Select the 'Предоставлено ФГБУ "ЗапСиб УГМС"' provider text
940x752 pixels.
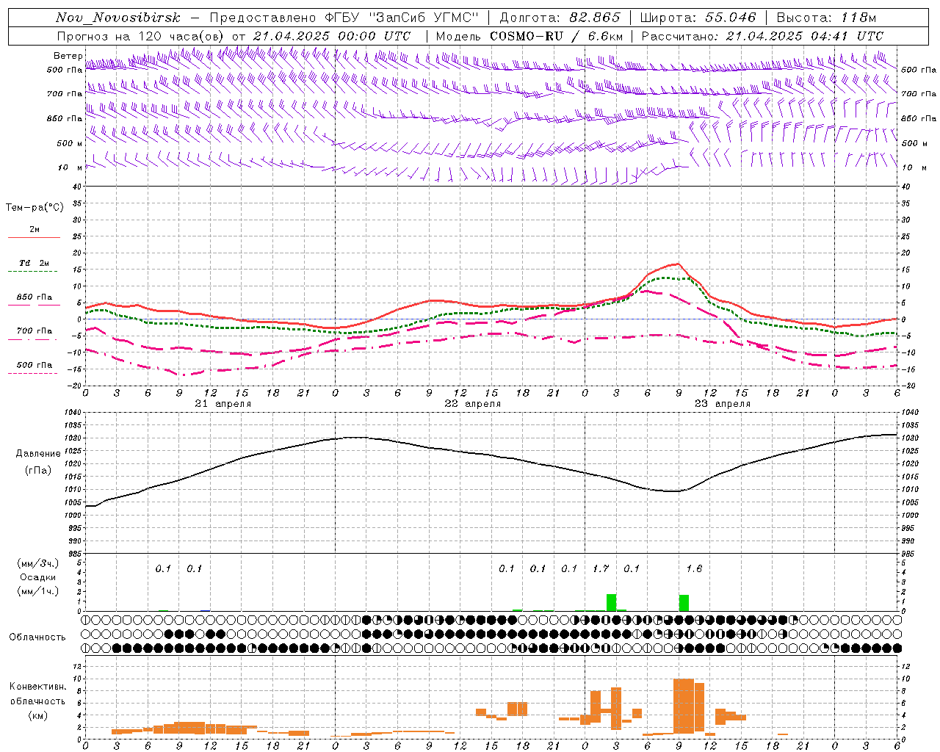pos(344,18)
